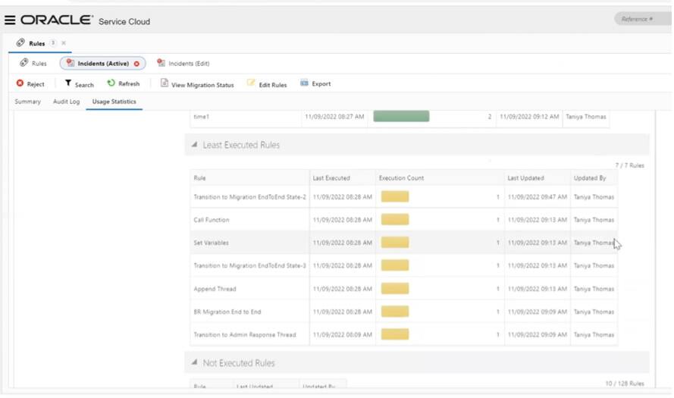The width and height of the screenshot is (674, 398).
Task: Collapse the Least Executed Rules section
Action: (194, 145)
